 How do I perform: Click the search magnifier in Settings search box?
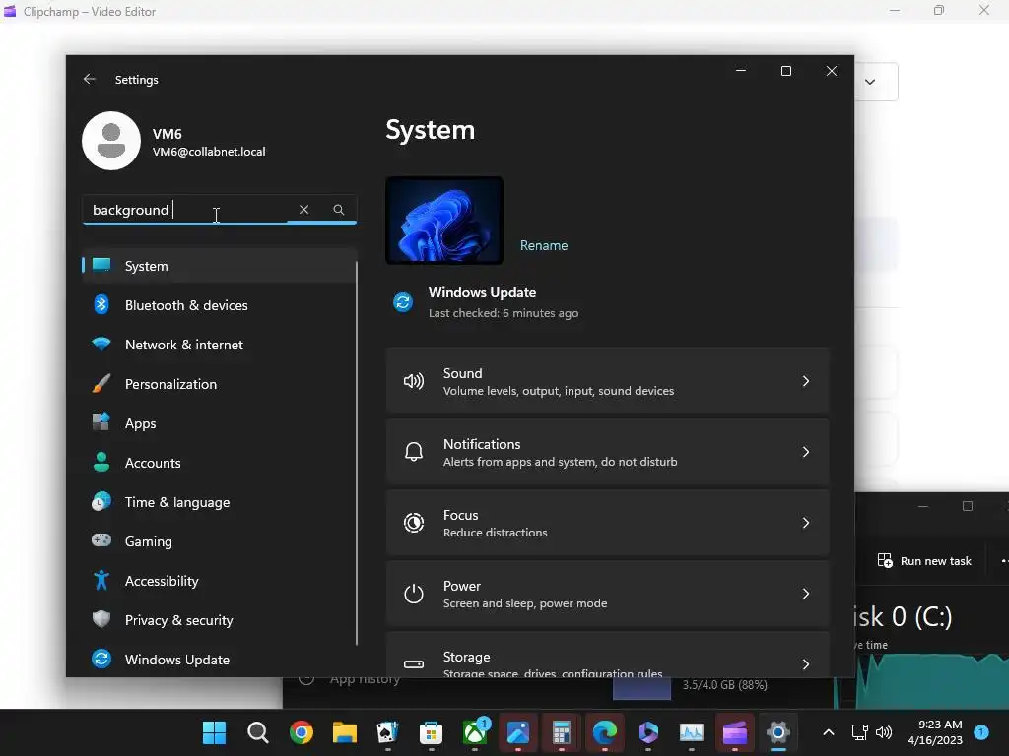[x=339, y=210]
